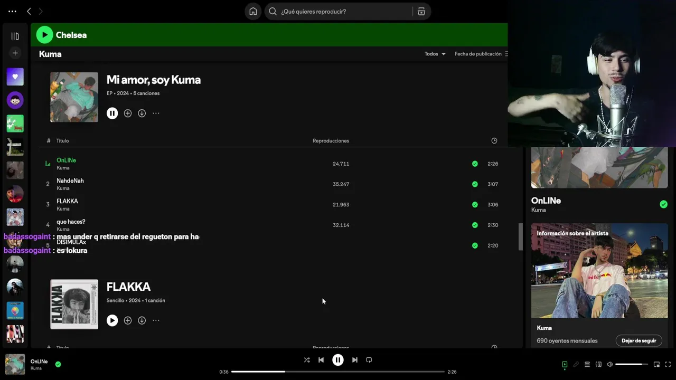Open 'Mi amor, soy Kuma' album cover
This screenshot has width=676, height=380.
tap(74, 97)
